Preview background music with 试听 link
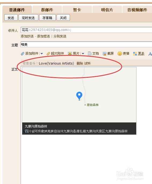Viewport: 152px width, 184px height. (87, 63)
